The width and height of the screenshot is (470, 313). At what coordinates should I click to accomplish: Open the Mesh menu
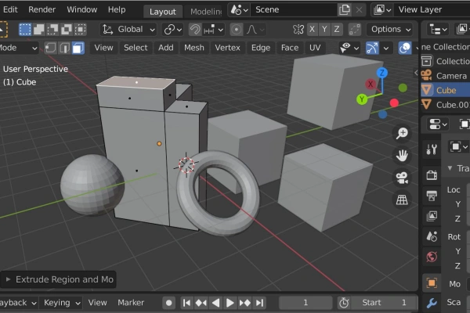(x=194, y=48)
